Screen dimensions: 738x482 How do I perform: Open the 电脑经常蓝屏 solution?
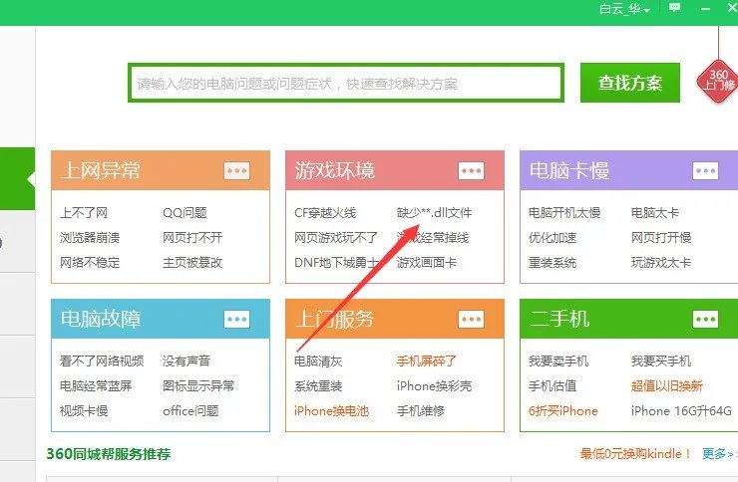[96, 386]
